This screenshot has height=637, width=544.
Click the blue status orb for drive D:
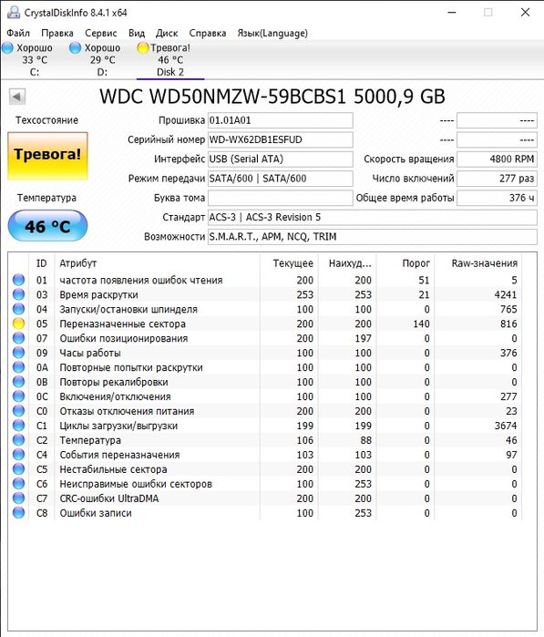coord(75,48)
